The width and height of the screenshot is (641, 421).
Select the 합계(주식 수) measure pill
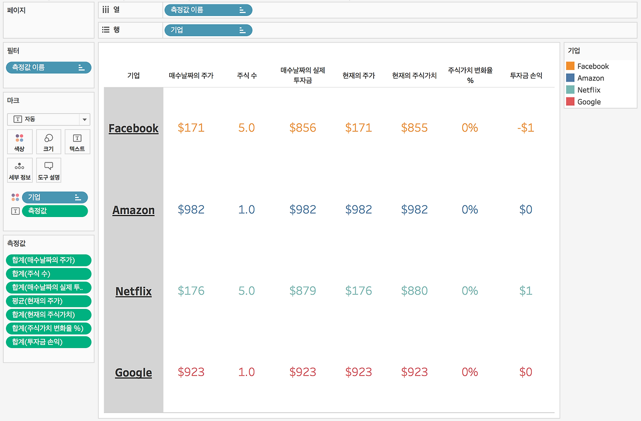coord(49,274)
